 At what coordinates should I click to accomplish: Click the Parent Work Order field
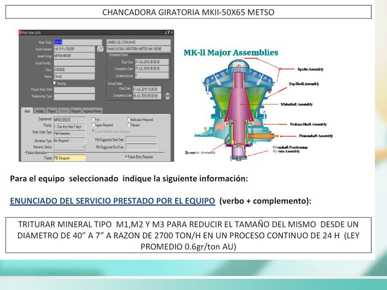[x=74, y=90]
